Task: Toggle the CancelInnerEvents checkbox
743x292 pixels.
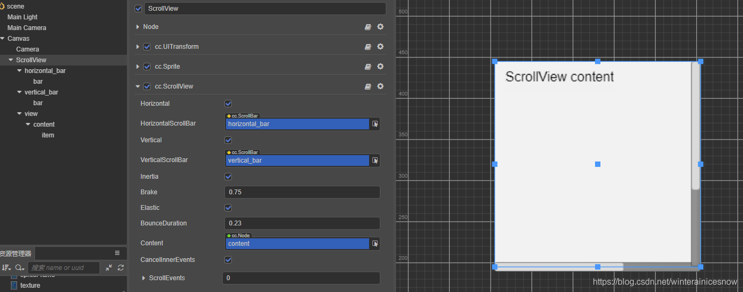Action: tap(228, 260)
